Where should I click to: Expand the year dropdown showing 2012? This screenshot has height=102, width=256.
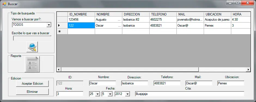tap(128, 94)
